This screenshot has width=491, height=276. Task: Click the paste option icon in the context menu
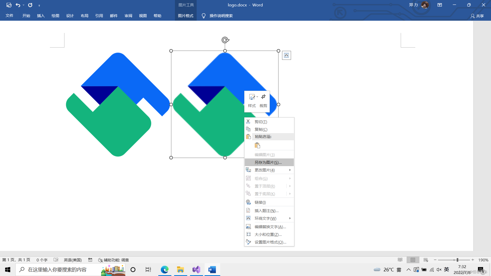(257, 145)
